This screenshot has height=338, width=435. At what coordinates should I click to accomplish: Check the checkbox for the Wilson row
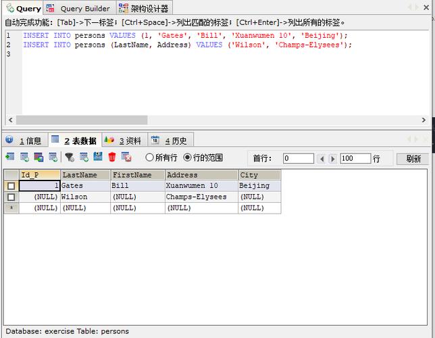[11, 197]
